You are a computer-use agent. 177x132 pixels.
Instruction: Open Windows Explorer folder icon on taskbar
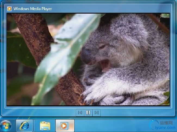point(45,125)
